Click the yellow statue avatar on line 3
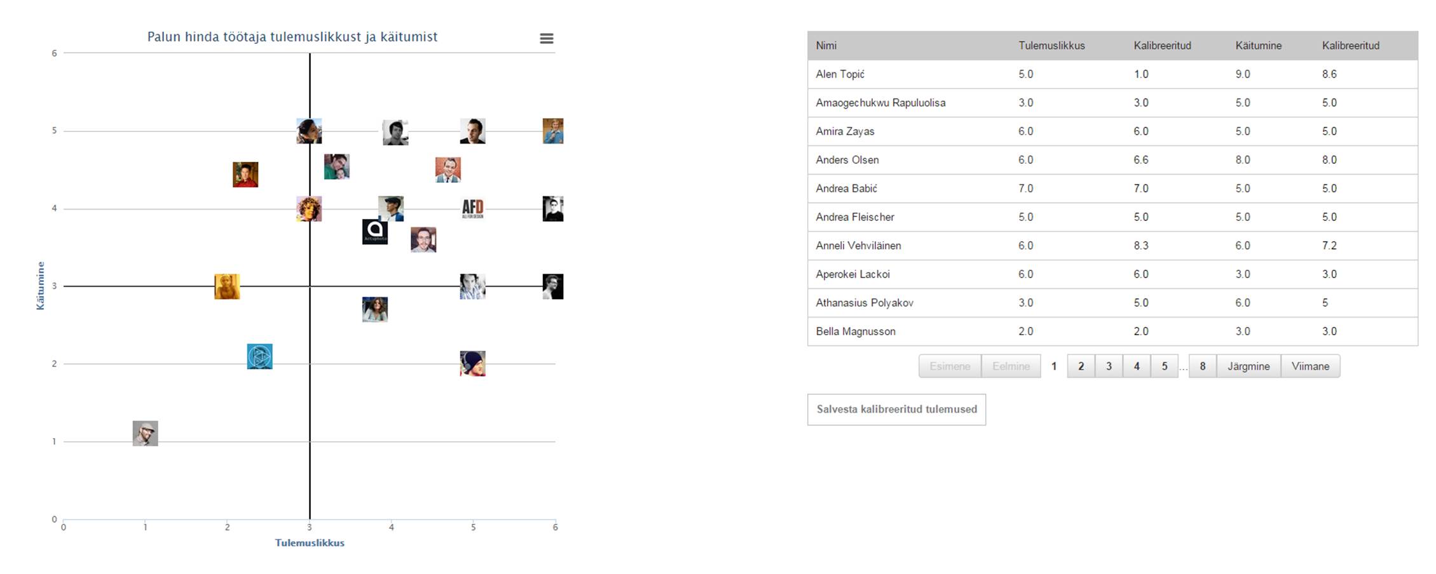1436x574 pixels. pyautogui.click(x=227, y=286)
